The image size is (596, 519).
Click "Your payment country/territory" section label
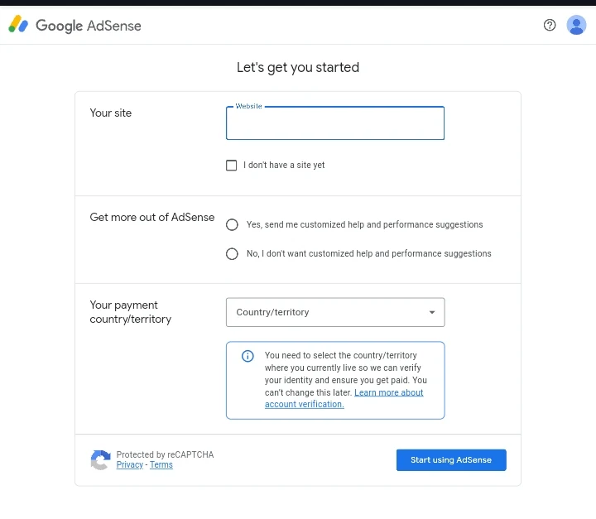[x=130, y=312]
